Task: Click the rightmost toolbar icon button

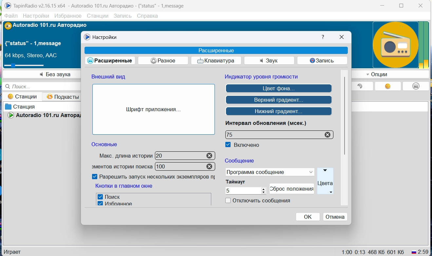Action: coord(416,86)
